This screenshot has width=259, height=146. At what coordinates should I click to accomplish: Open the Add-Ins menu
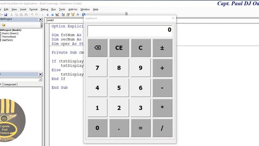pos(73,9)
